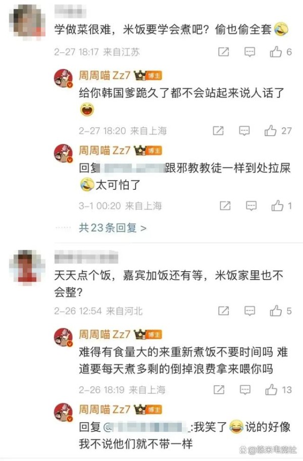Like the 3-1 00:20 reply with 1 like

(x=277, y=206)
